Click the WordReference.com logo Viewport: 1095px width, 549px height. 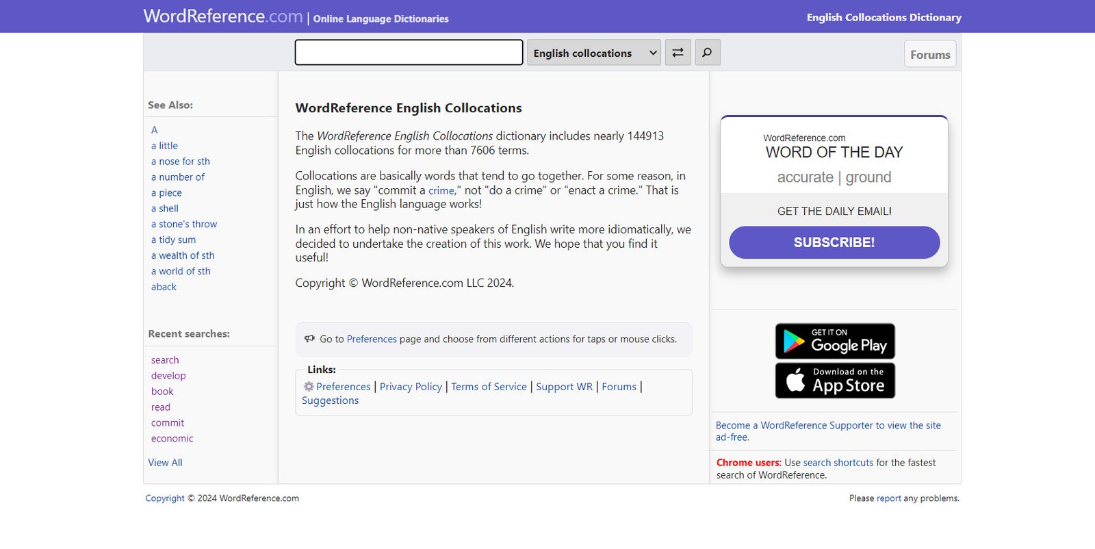point(223,16)
